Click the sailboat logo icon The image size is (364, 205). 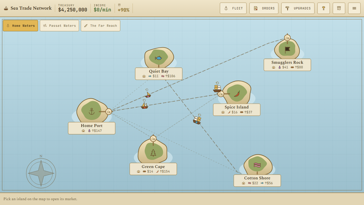click(6, 8)
